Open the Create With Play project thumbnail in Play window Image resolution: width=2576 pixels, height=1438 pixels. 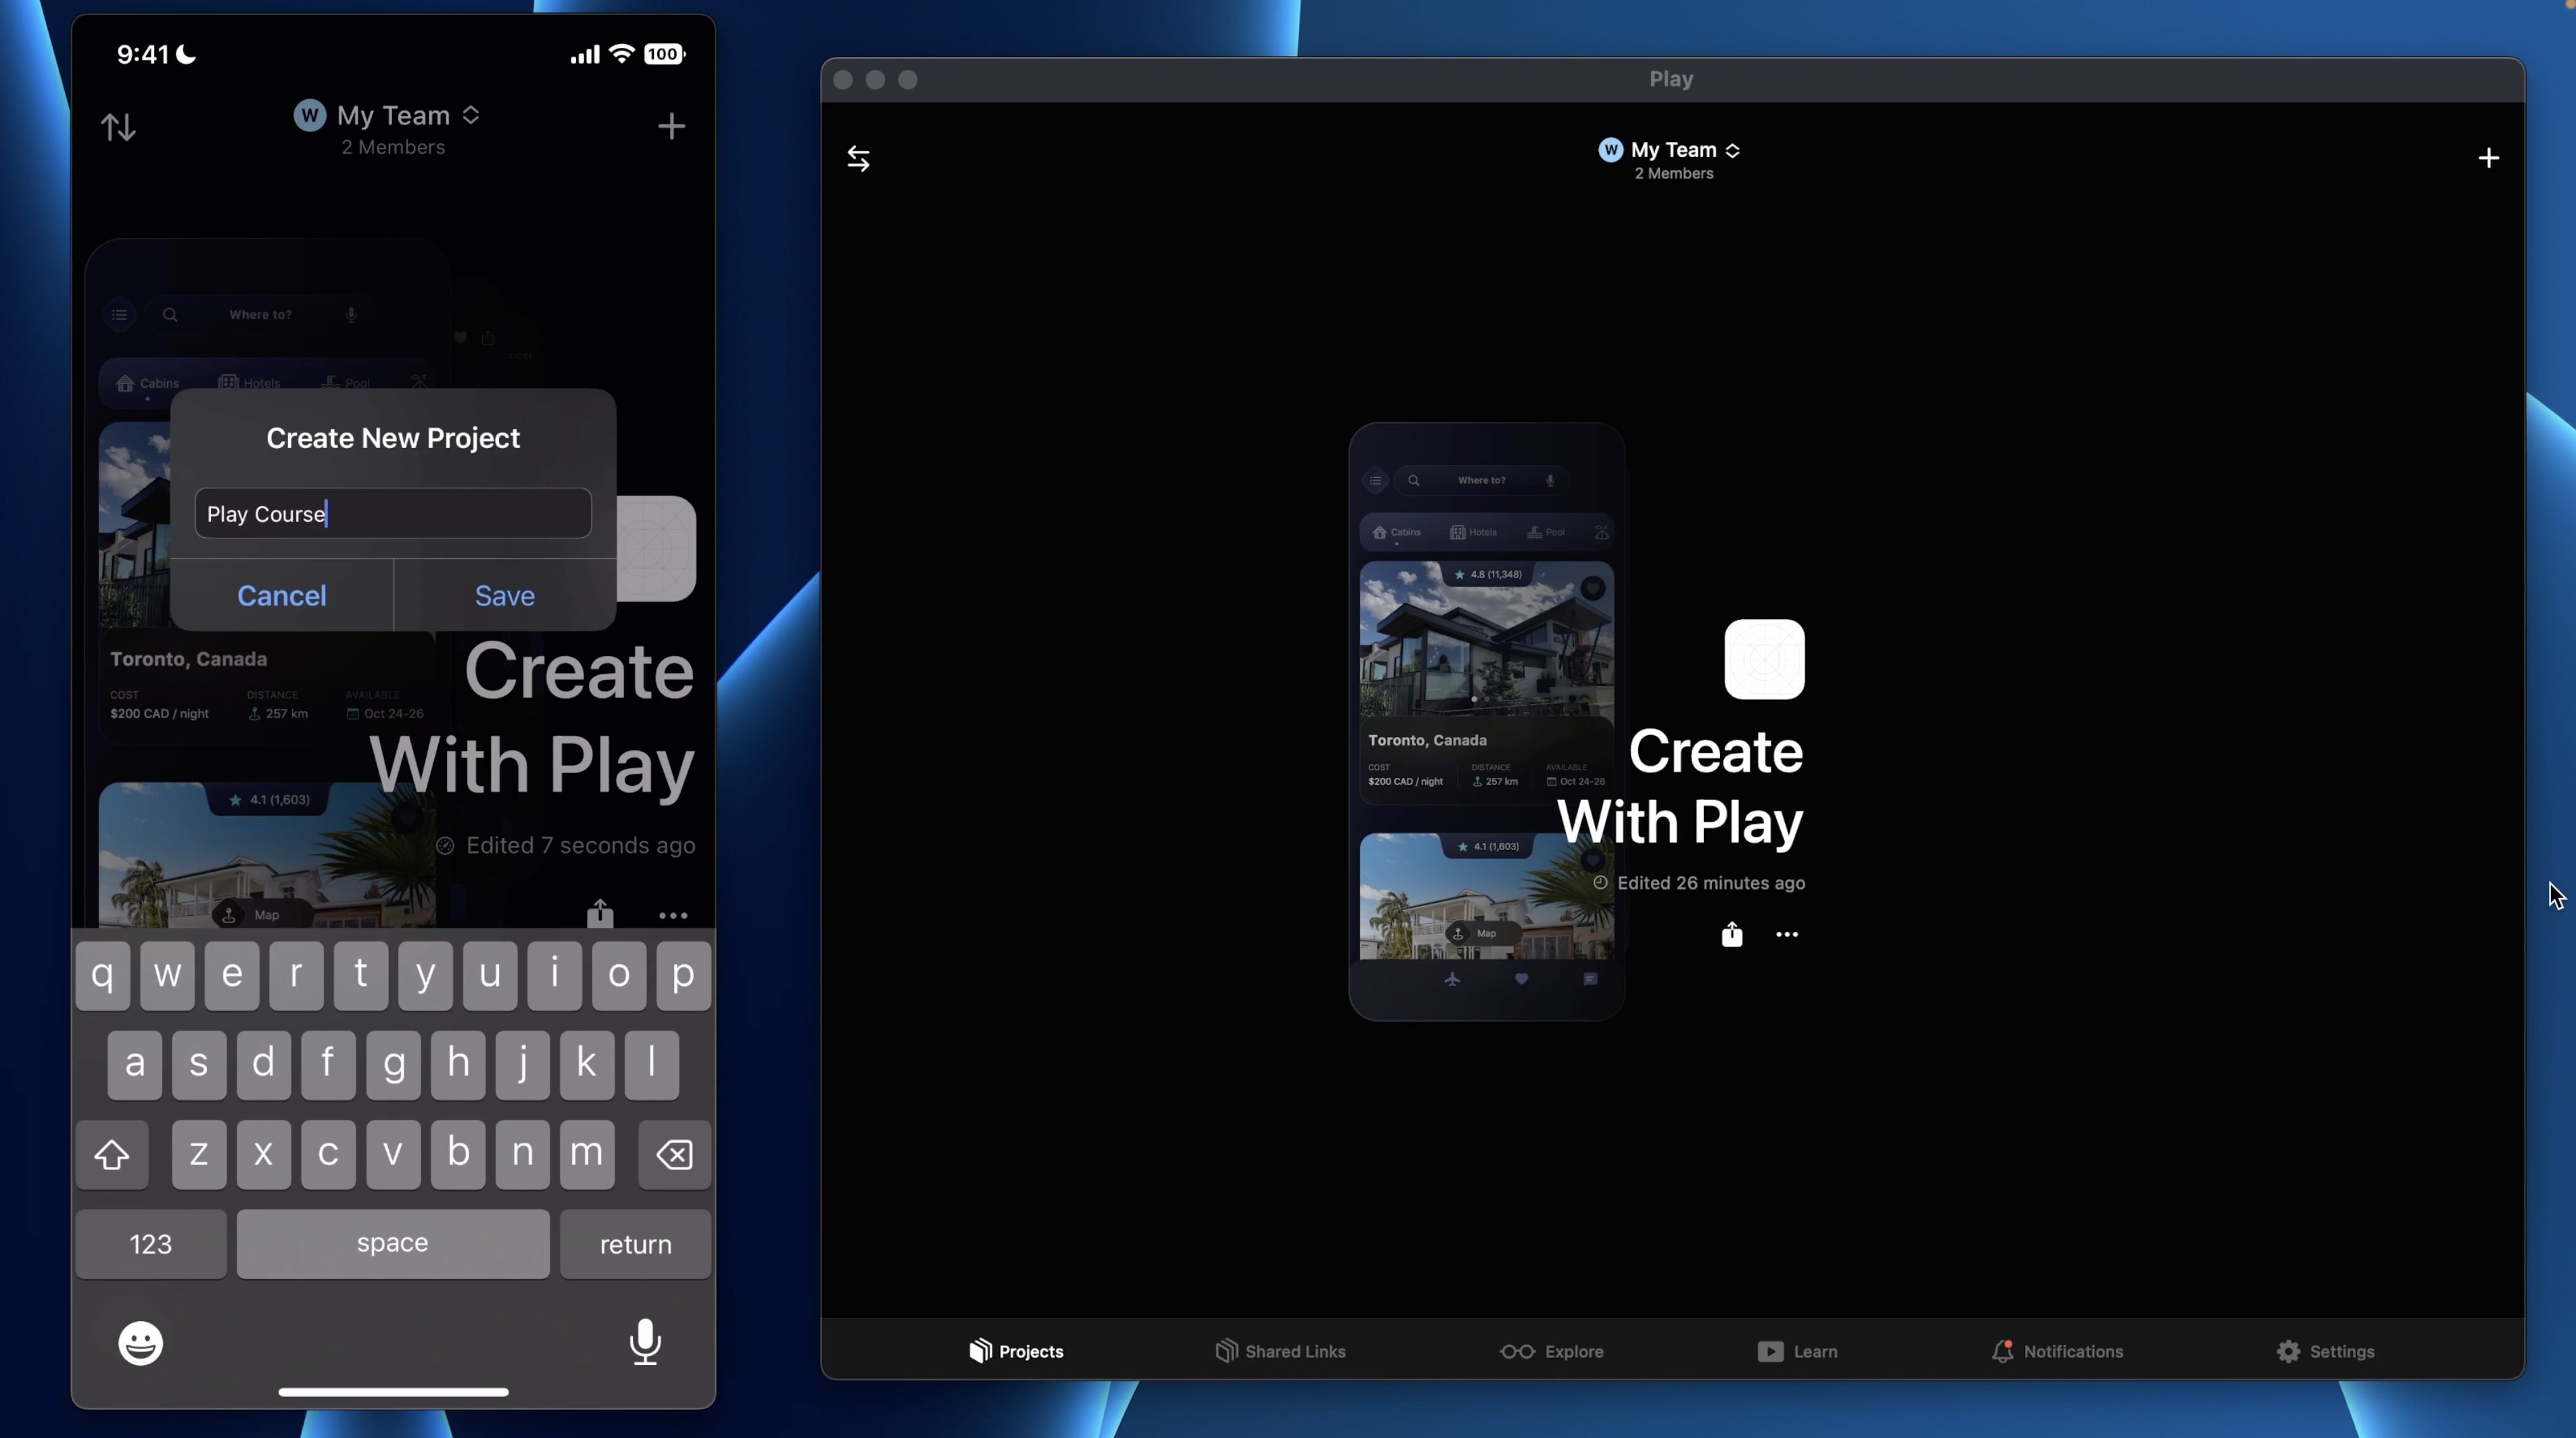click(x=1486, y=722)
